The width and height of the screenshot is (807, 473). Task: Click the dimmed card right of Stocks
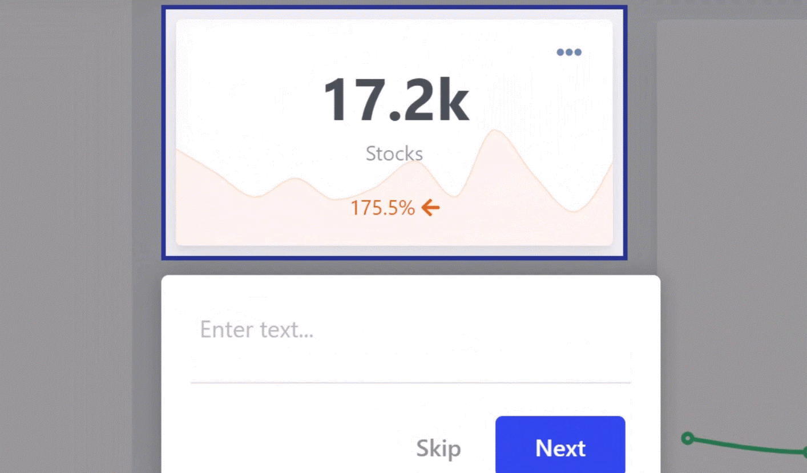(732, 171)
